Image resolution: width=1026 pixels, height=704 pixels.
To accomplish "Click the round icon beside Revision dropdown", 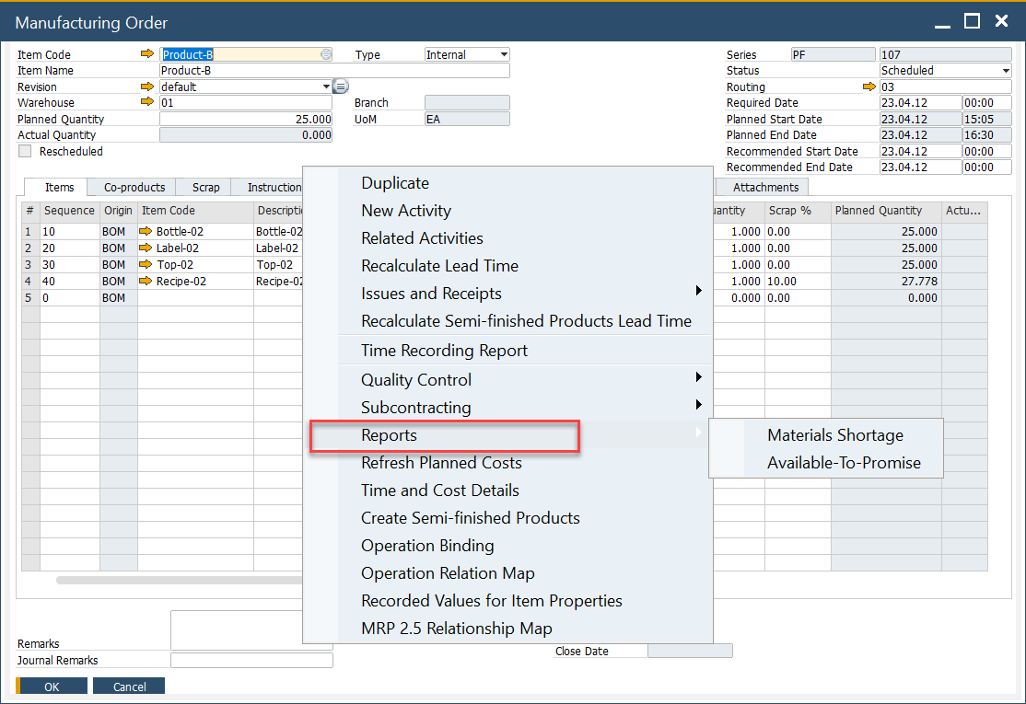I will (340, 87).
